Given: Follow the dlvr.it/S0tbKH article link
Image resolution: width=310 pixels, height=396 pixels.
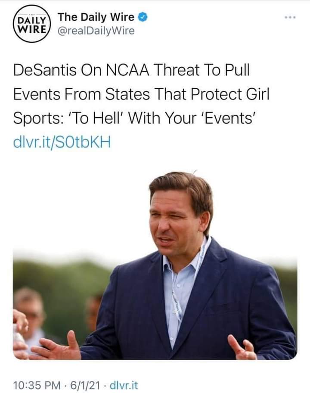Looking at the screenshot, I should coord(62,142).
